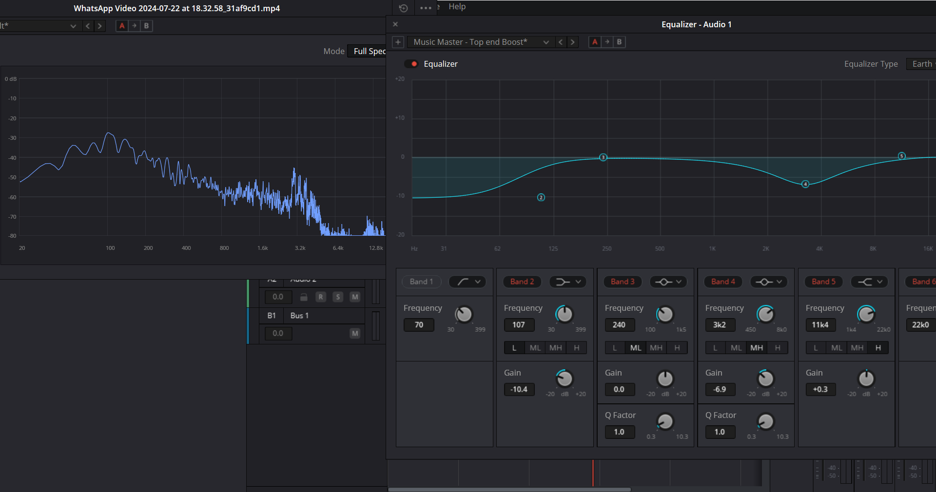Copy A to B in Equalizer window
936x492 pixels.
click(607, 42)
